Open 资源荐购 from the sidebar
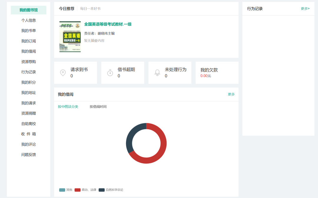Viewport: 318px width, 198px height. coord(29,61)
